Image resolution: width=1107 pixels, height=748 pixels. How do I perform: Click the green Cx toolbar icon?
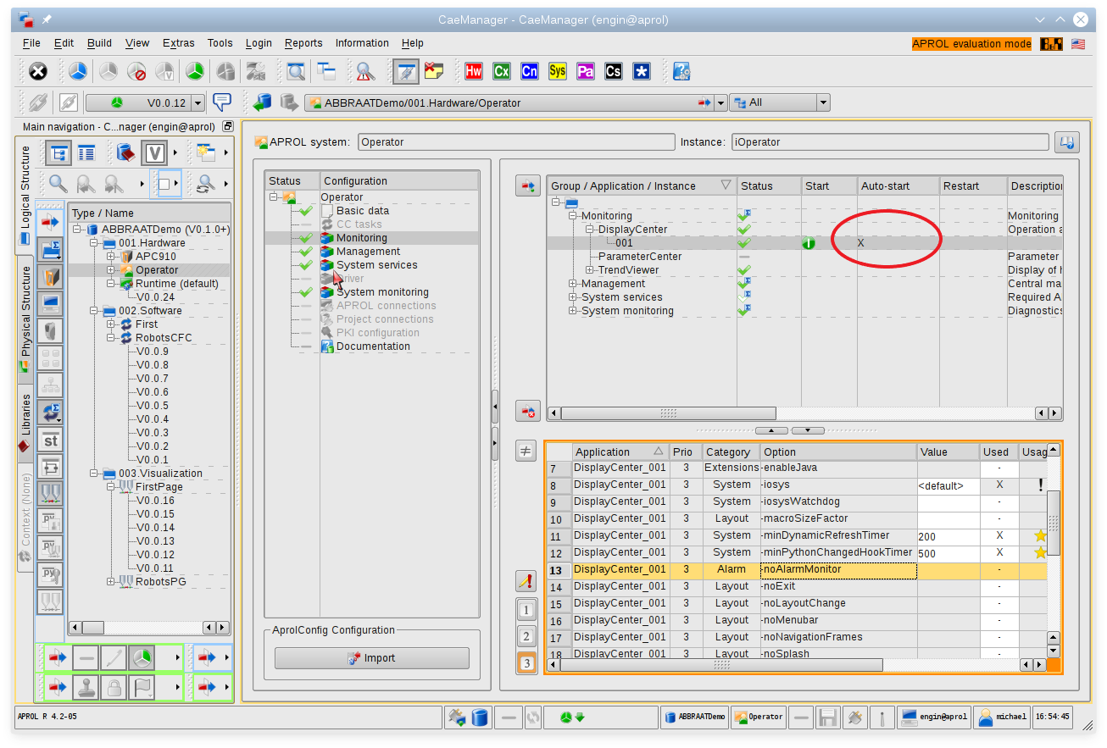click(x=501, y=72)
